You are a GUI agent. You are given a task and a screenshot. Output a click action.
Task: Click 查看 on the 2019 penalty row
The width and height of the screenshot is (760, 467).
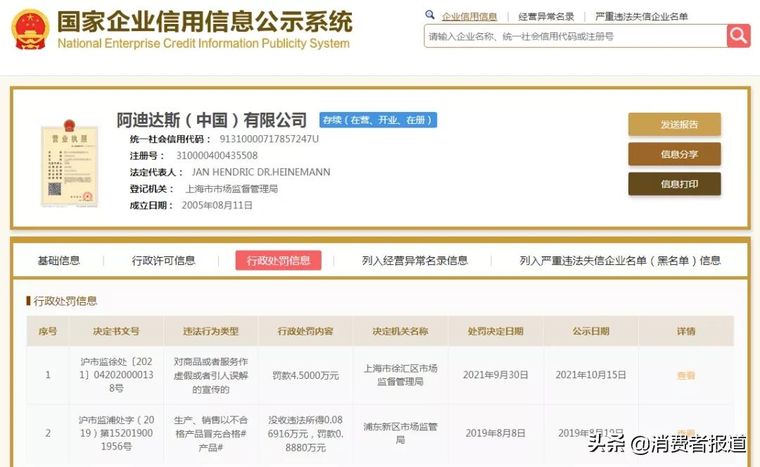coord(685,432)
